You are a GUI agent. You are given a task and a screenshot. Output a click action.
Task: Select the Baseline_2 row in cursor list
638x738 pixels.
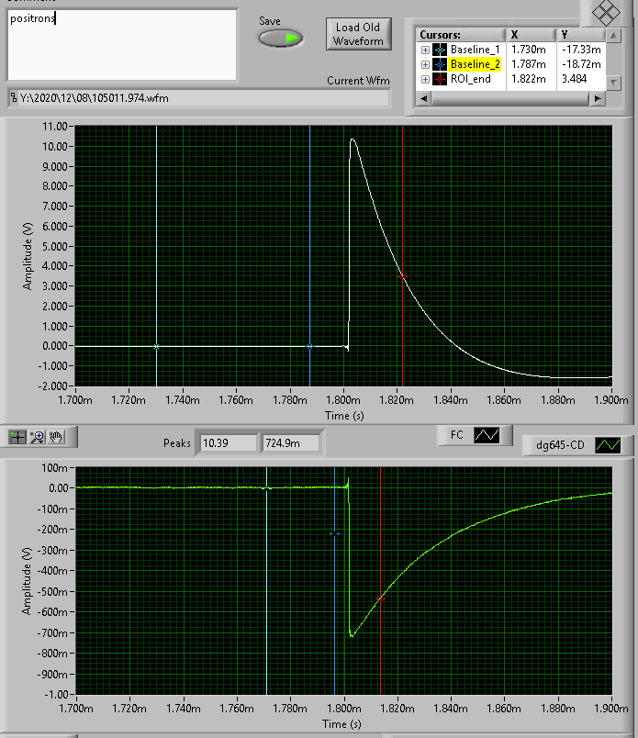(476, 64)
